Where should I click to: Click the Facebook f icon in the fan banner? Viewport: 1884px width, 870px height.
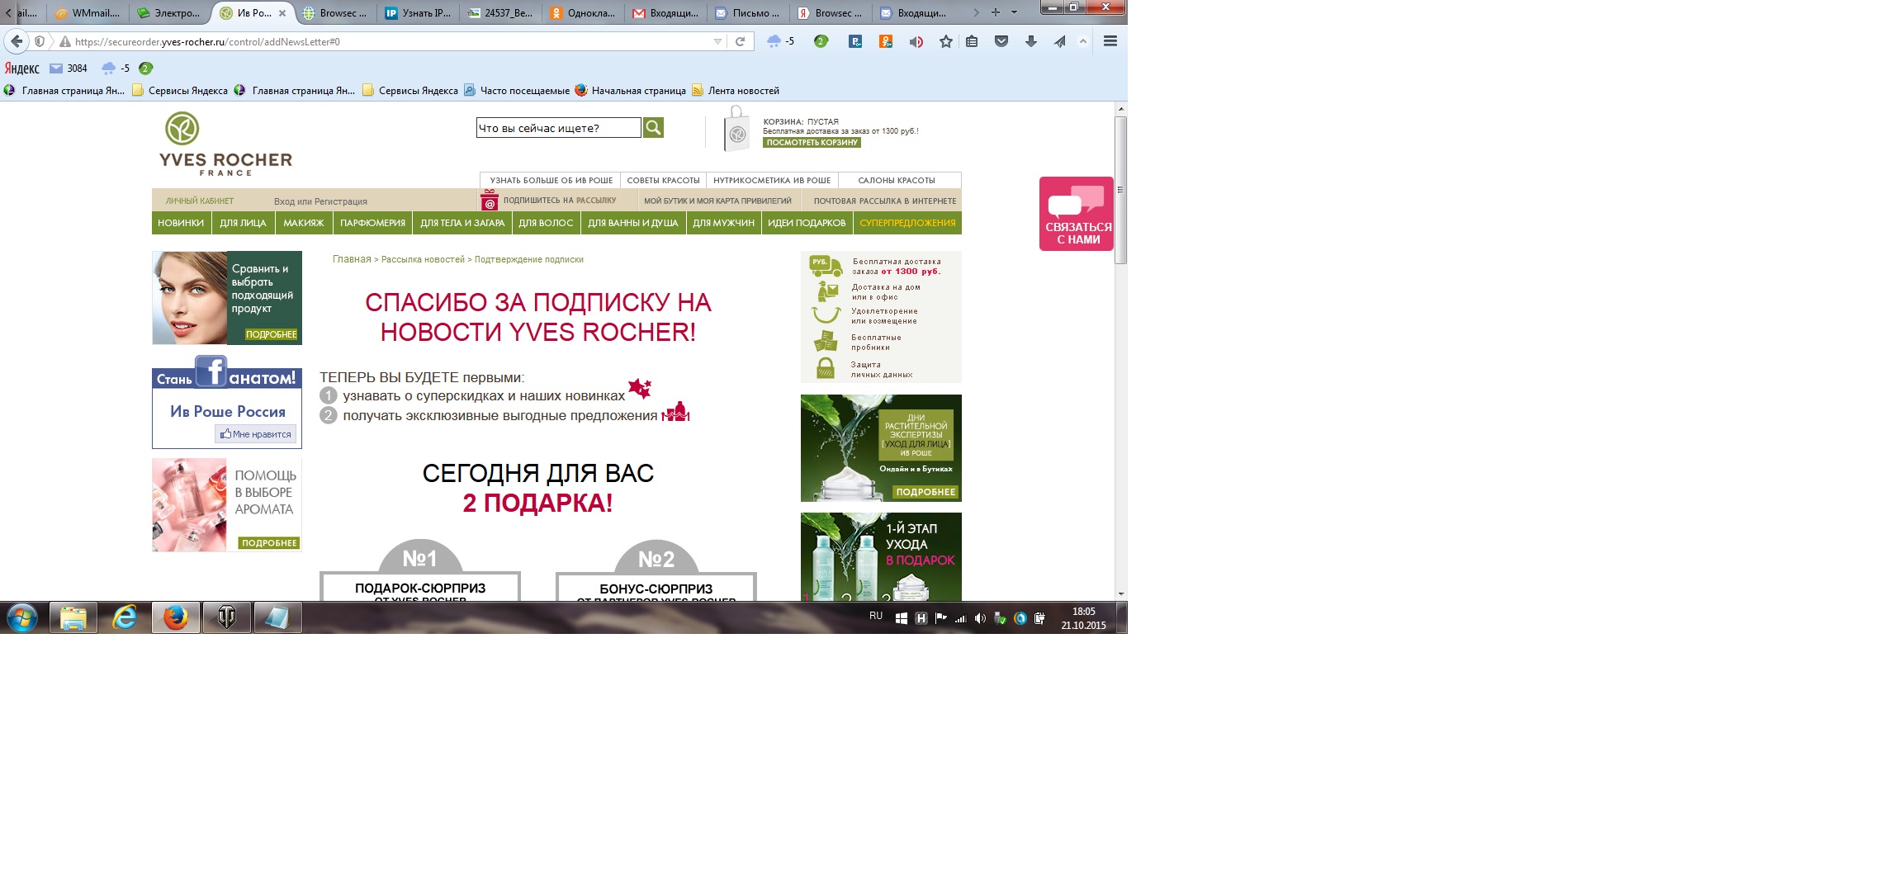point(211,371)
